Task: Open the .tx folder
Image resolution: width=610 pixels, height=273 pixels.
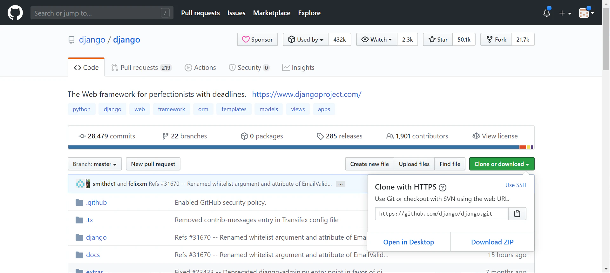Action: [x=90, y=220]
